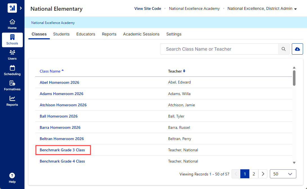Click teacher name Atchison, Jamie
The width and height of the screenshot is (307, 189).
[181, 105]
